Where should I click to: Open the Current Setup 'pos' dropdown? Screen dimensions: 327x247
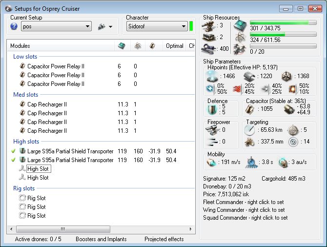click(56, 26)
